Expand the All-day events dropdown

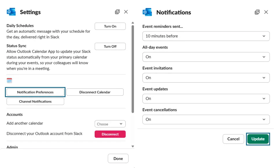coord(206,57)
